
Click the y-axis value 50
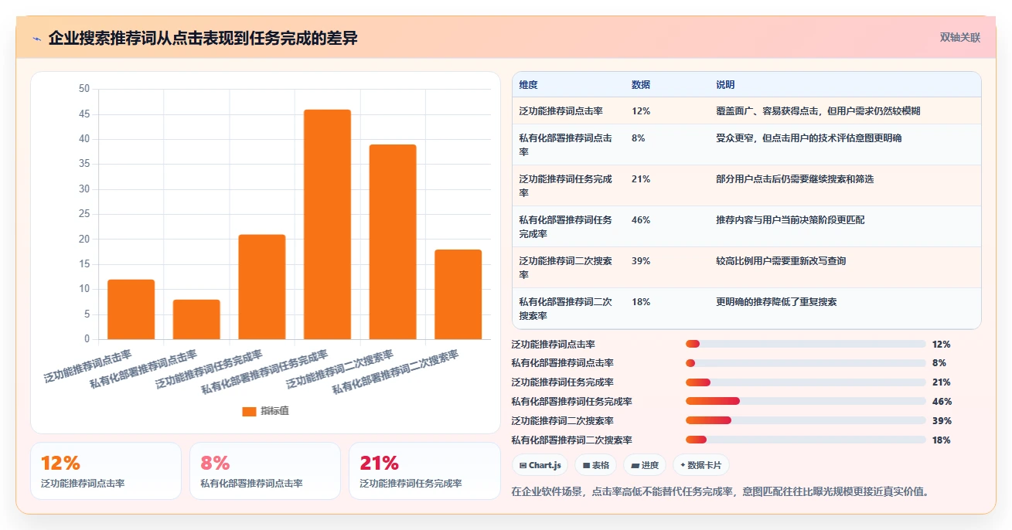point(84,89)
